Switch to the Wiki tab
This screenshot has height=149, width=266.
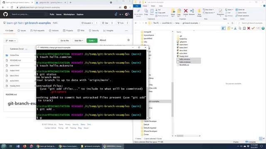click(81, 31)
